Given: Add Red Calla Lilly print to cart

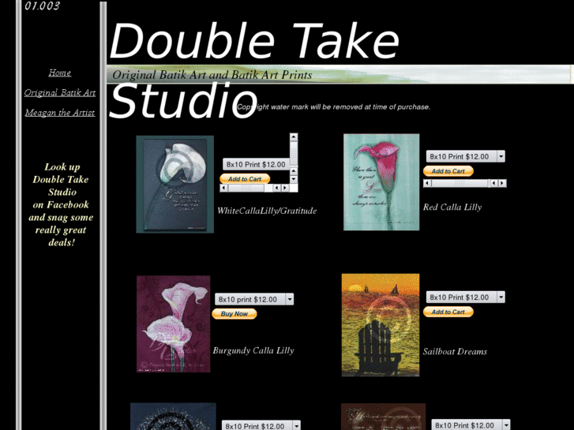Looking at the screenshot, I should pyautogui.click(x=448, y=171).
